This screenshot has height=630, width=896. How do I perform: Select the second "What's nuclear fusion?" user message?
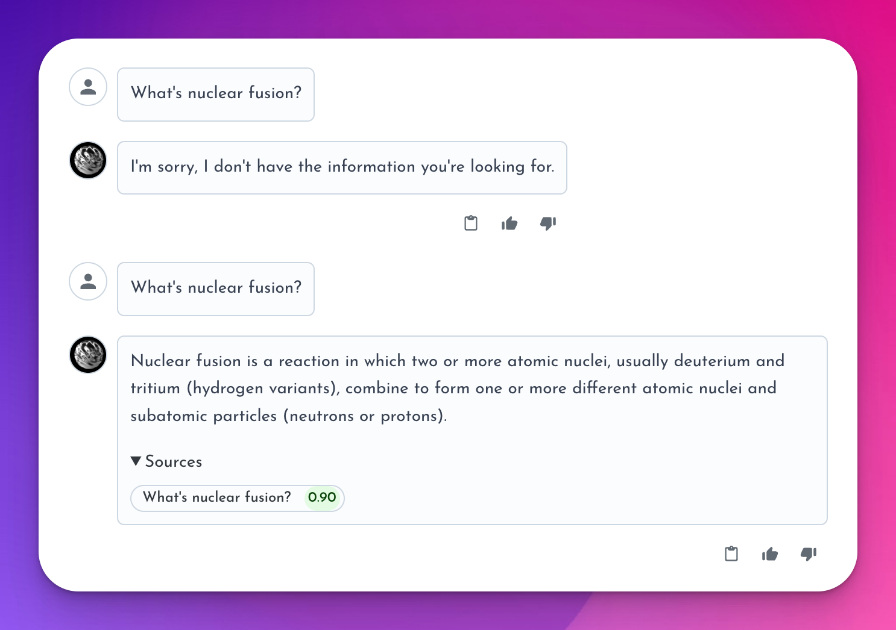(x=216, y=288)
